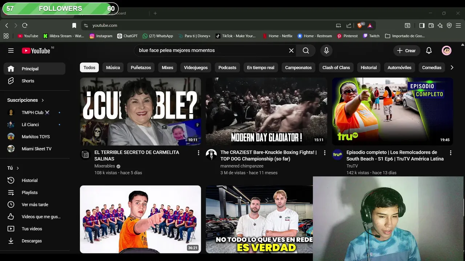Show more filter chips with right arrow
Screen dimensions: 465x261
452,67
